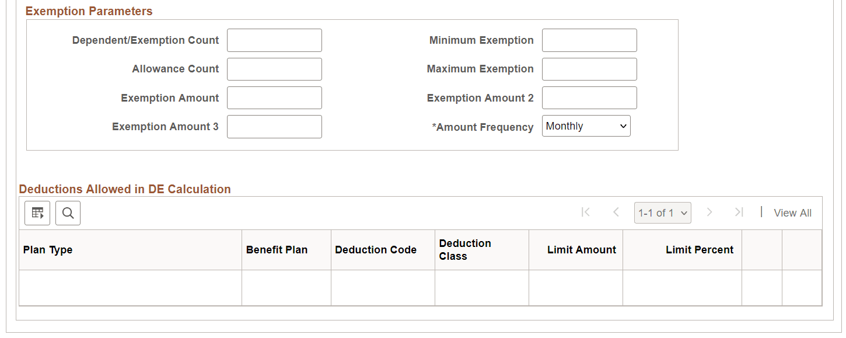The width and height of the screenshot is (846, 338).
Task: Jump to the first page of grid rows
Action: (585, 212)
